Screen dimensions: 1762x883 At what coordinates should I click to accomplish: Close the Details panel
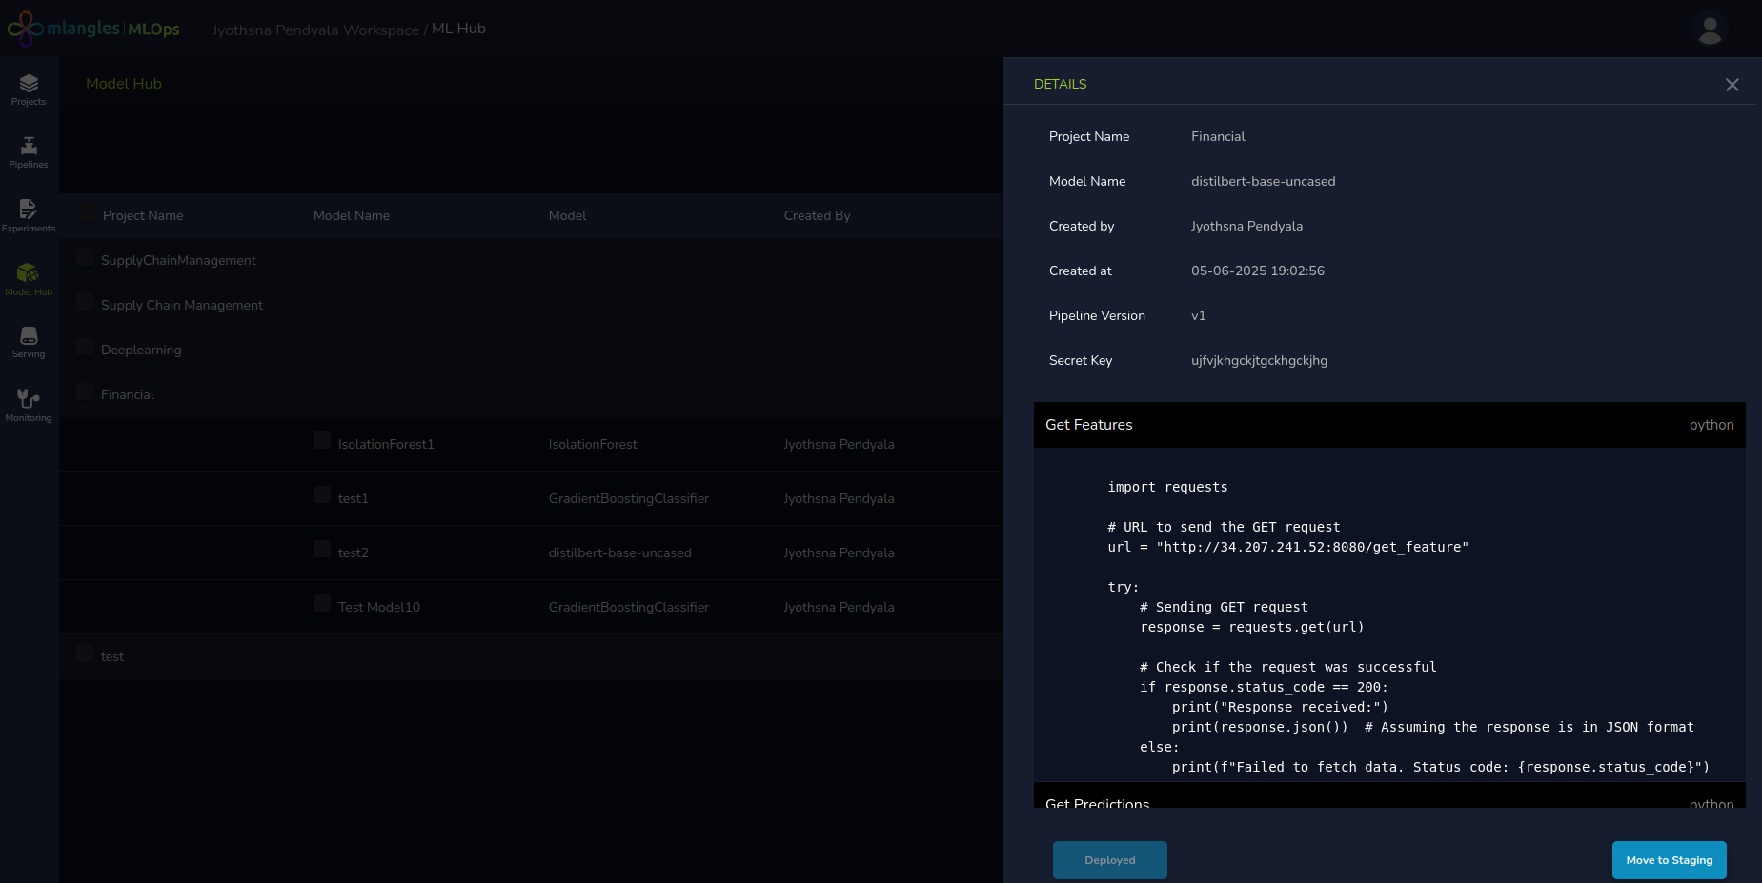[1732, 85]
